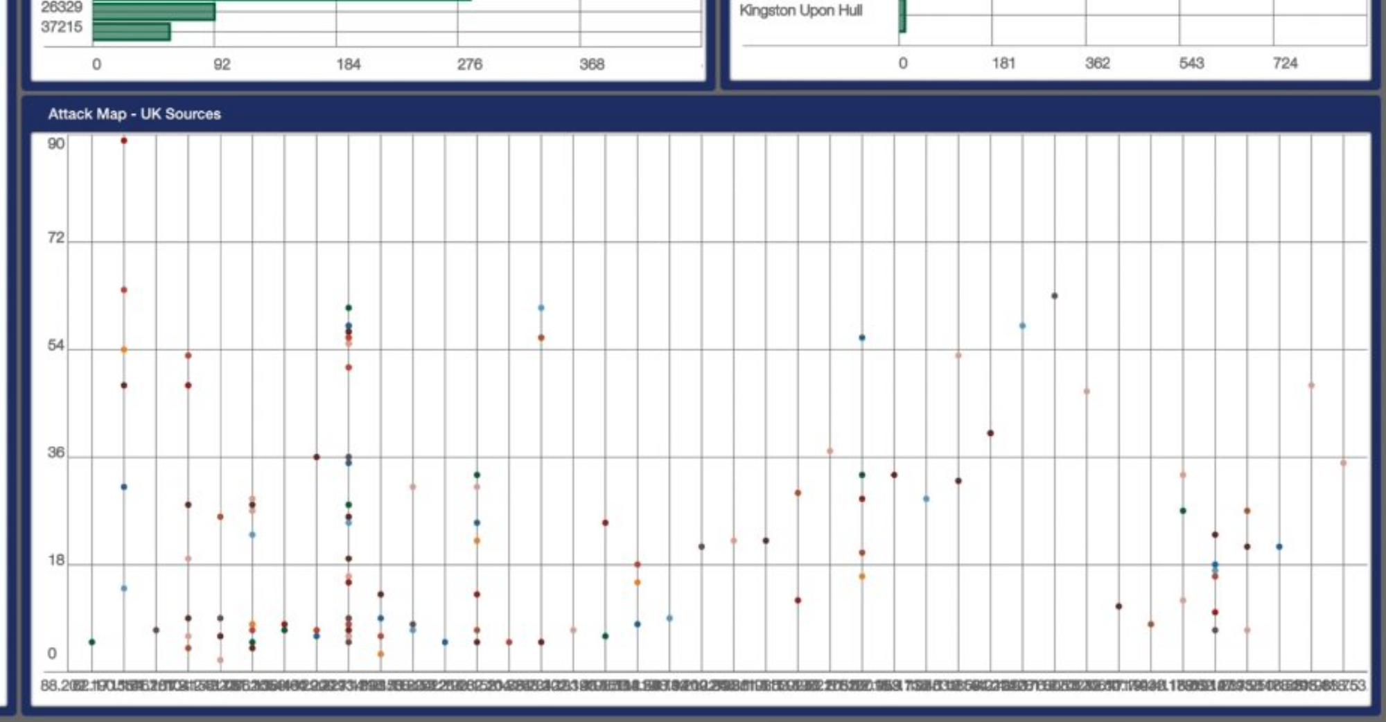Click the 184 tick label on left chart
The height and width of the screenshot is (722, 1386).
(x=348, y=64)
